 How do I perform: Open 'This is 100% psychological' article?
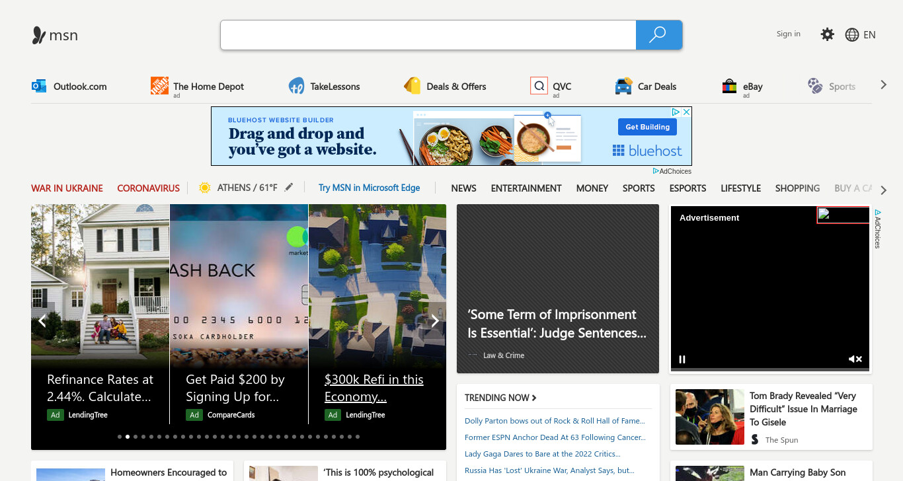pyautogui.click(x=379, y=472)
